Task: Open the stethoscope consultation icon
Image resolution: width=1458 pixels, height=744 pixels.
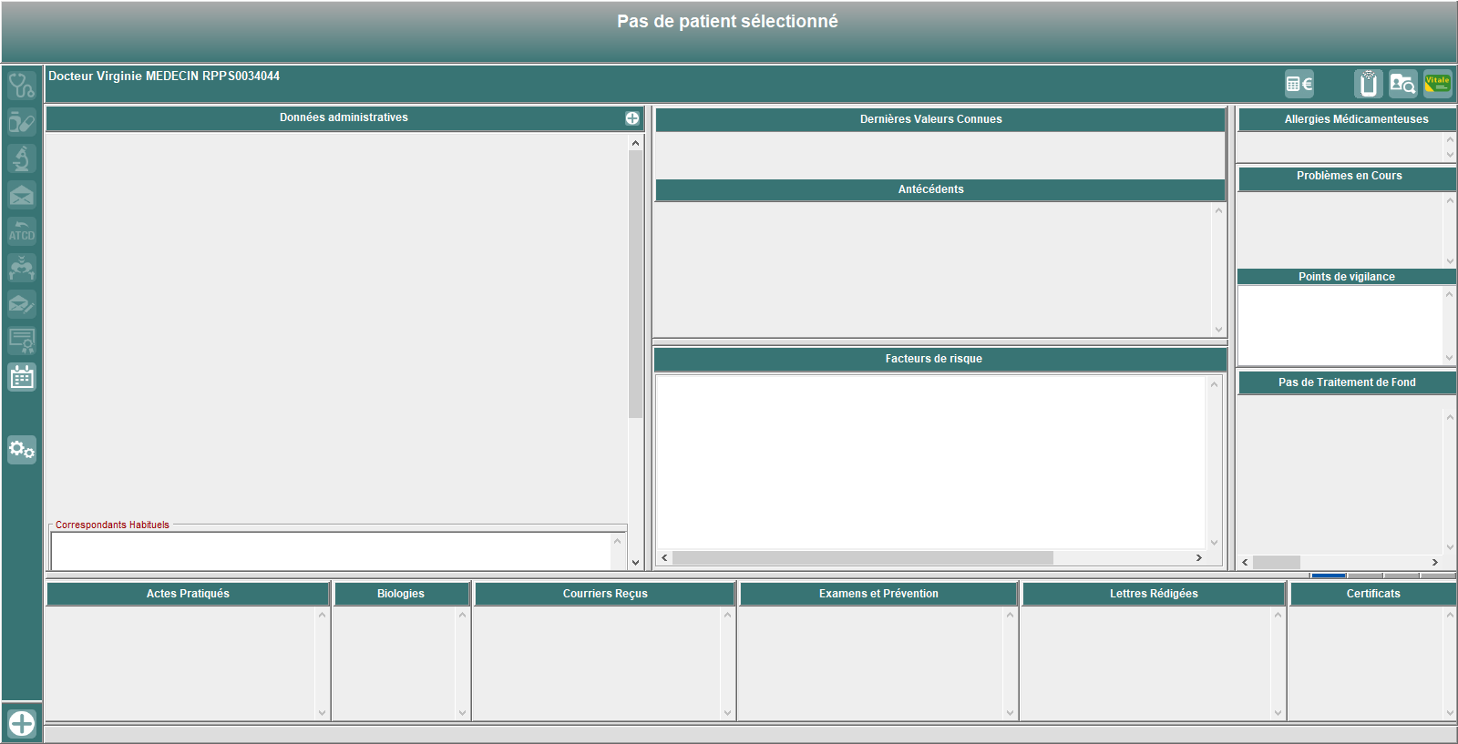Action: click(22, 86)
